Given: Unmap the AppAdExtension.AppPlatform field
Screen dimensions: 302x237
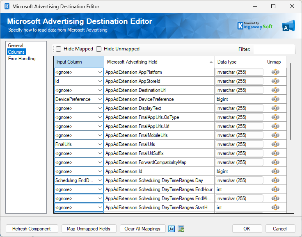Looking at the screenshot, I should click(x=275, y=72).
